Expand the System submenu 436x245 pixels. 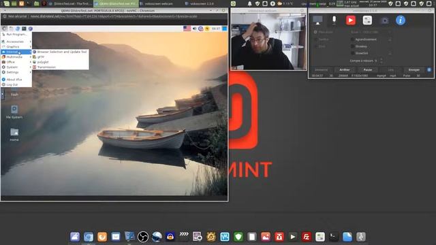(16, 67)
